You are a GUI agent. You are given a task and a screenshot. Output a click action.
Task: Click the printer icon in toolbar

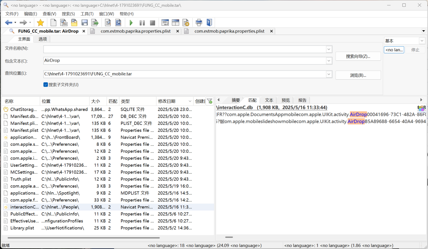[x=199, y=23]
